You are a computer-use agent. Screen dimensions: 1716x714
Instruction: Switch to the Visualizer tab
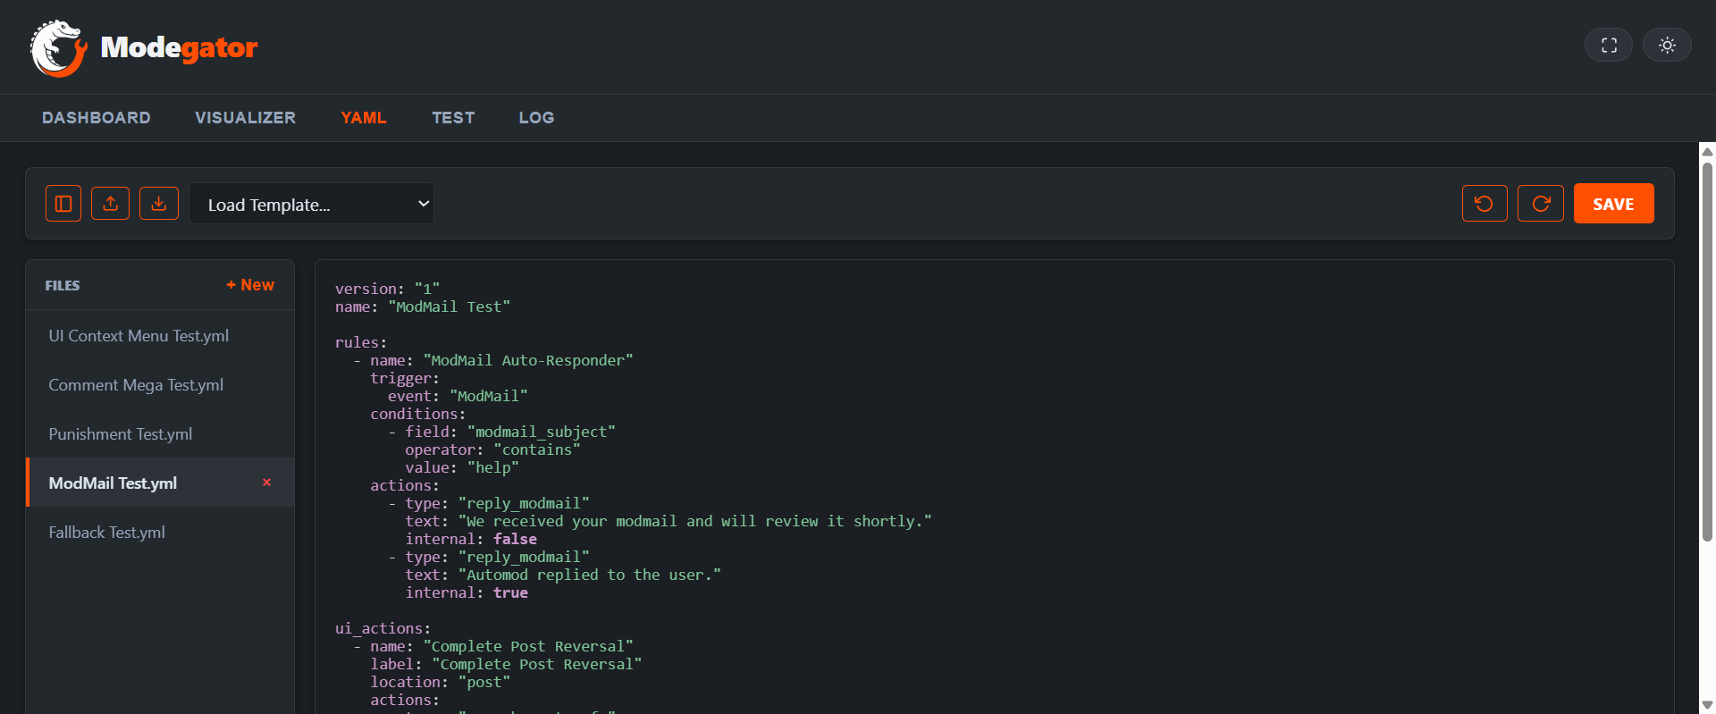click(246, 118)
